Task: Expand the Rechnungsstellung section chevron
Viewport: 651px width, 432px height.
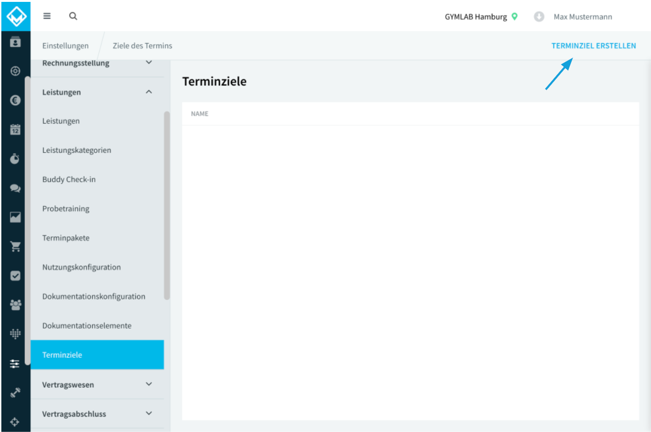Action: pyautogui.click(x=149, y=62)
